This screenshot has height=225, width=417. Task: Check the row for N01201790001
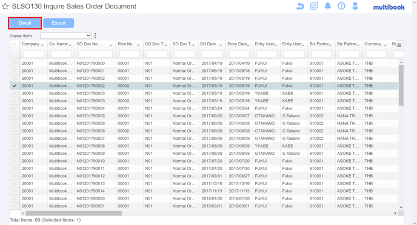click(x=15, y=71)
